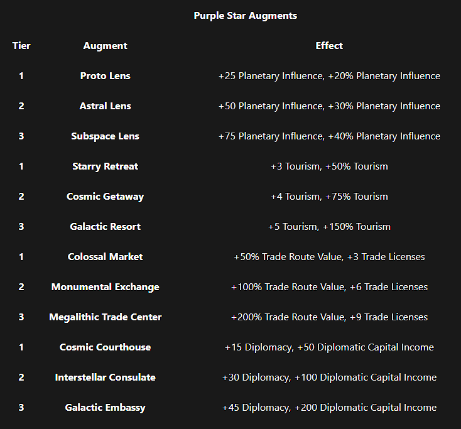Click the Megalithic Trade Center effect text
Viewport: 461px width, 429px height.
(329, 317)
